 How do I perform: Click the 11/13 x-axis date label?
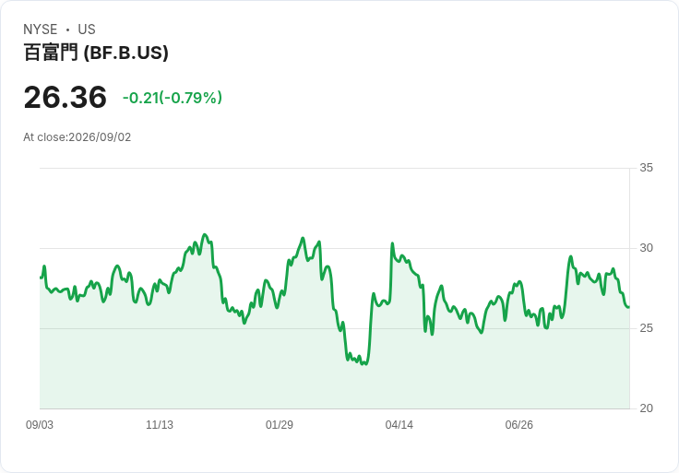(x=160, y=425)
